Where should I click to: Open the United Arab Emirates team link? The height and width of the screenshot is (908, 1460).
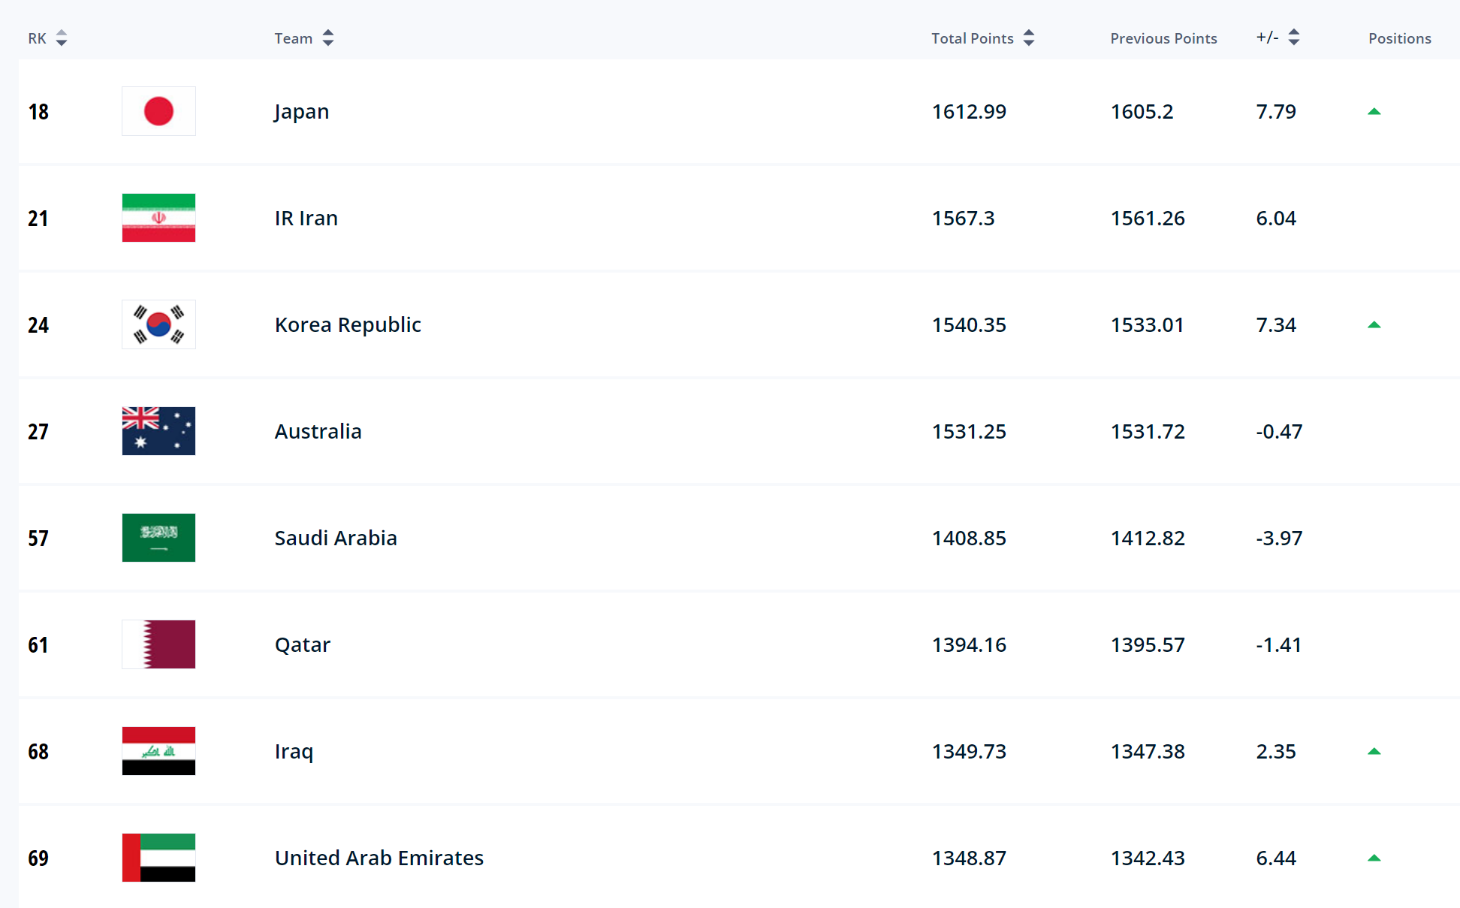379,858
